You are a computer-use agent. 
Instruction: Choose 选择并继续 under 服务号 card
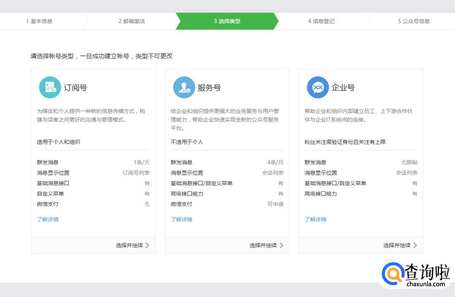pyautogui.click(x=263, y=245)
